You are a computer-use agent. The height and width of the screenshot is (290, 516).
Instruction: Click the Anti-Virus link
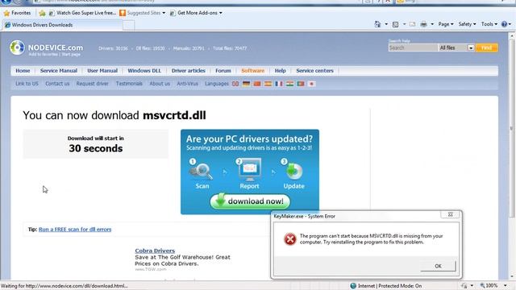pyautogui.click(x=188, y=84)
